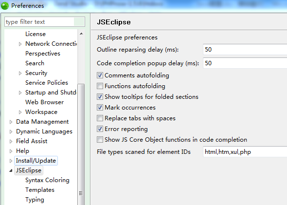Click the filter text clear area icon
The width and height of the screenshot is (287, 205).
click(79, 22)
